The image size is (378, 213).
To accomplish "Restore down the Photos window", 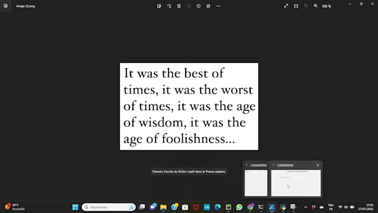I will click(361, 4).
